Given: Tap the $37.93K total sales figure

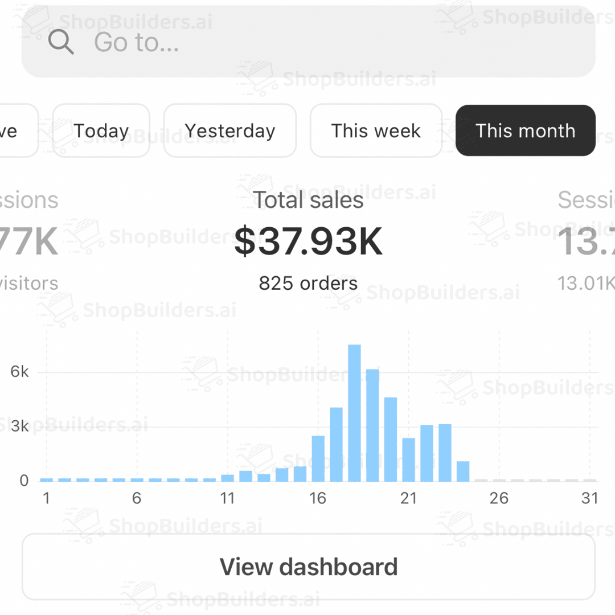Looking at the screenshot, I should click(x=308, y=241).
